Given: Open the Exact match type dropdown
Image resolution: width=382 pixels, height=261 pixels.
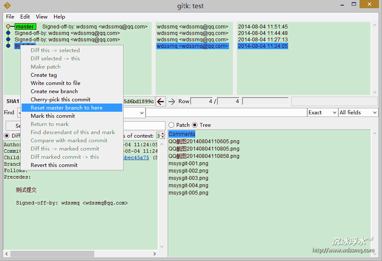Looking at the screenshot, I should pos(322,113).
